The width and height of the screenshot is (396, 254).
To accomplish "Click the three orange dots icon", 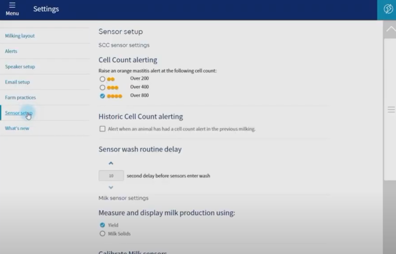I will coord(113,88).
